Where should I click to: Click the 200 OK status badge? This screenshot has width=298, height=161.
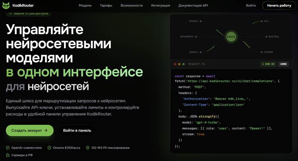(268, 64)
